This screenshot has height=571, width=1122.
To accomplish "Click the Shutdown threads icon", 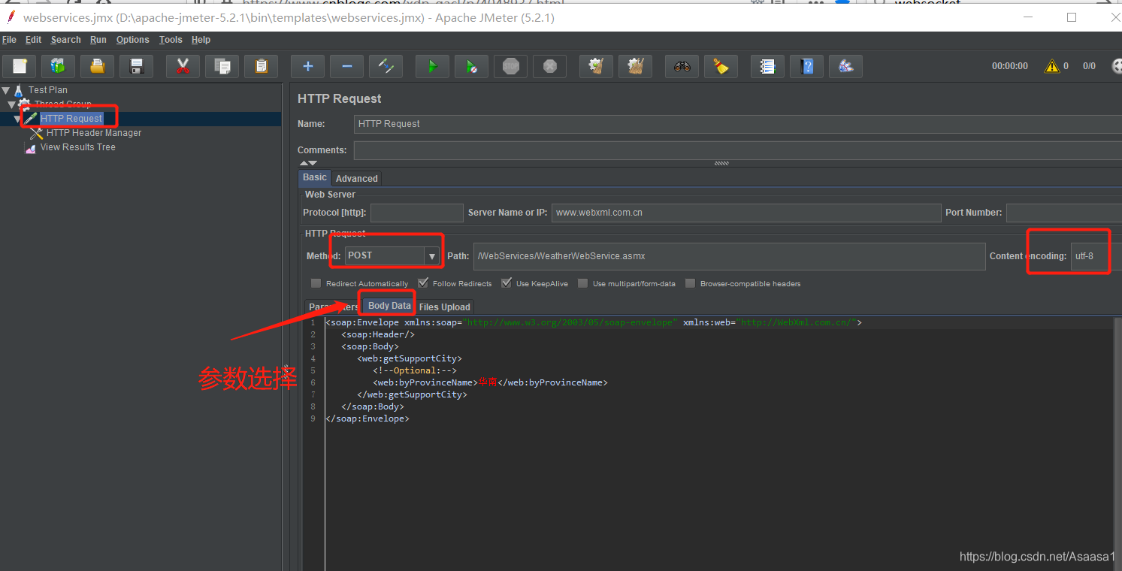I will point(550,66).
